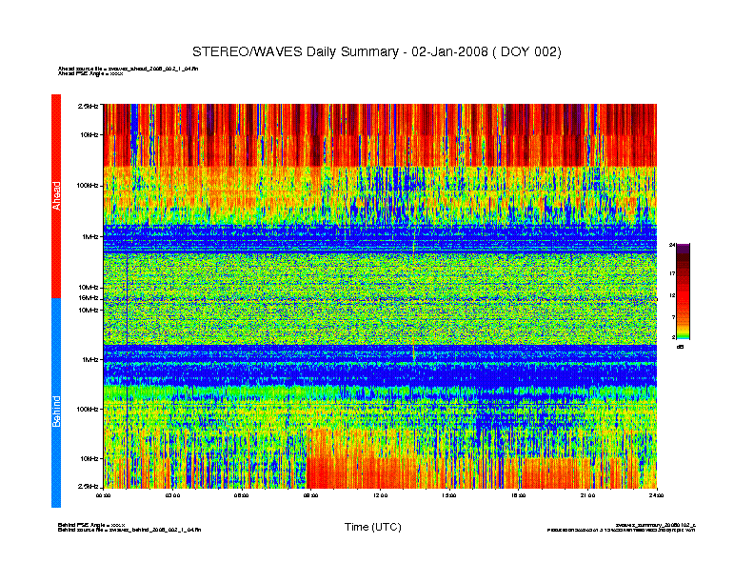Click the 2.5kHz label at top of Ahead panel
Image resolution: width=754 pixels, height=583 pixels.
click(89, 107)
